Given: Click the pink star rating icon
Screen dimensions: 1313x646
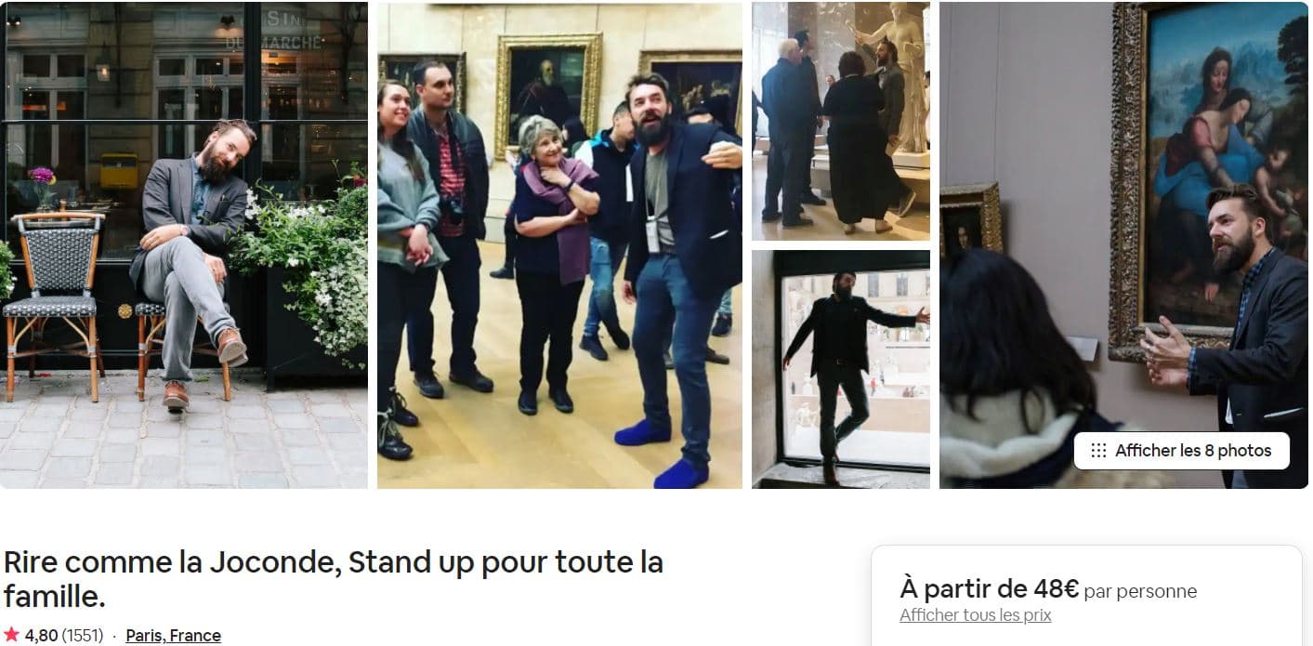Looking at the screenshot, I should 12,635.
